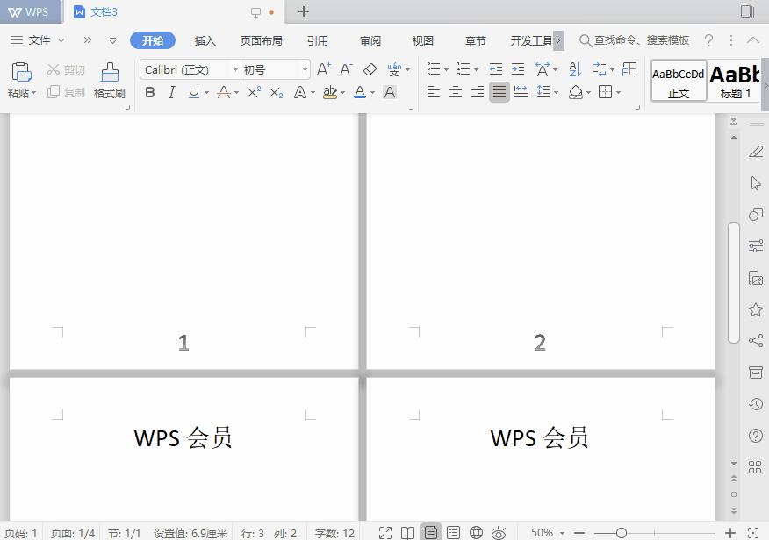Expand font color dropdown arrow
Screen dimensions: 769x540
(372, 93)
